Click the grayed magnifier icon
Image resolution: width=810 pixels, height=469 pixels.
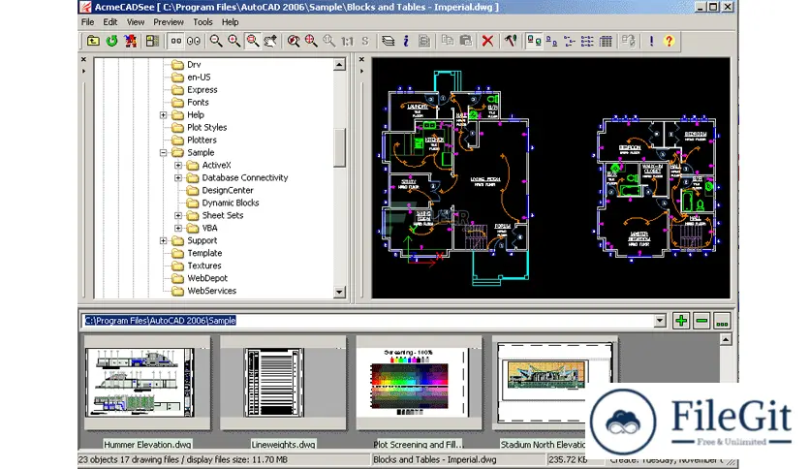point(329,41)
